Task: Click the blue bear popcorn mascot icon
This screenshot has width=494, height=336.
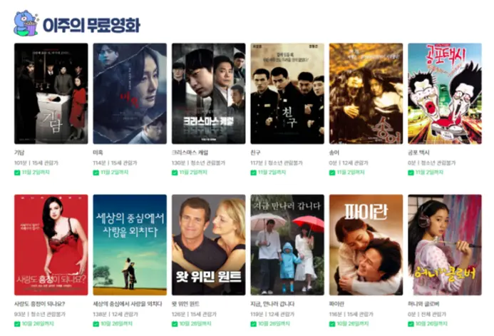Action: point(26,23)
